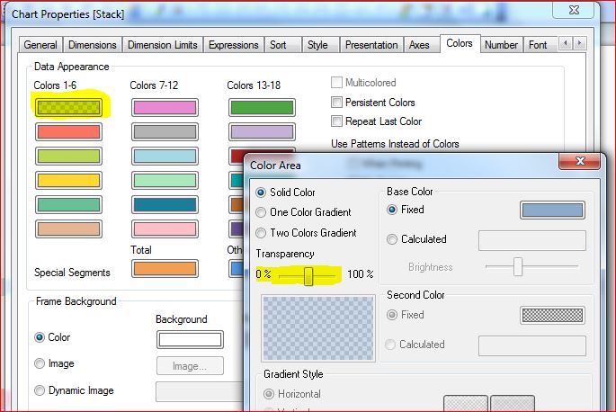
Task: Click the light blue swatch in Colors 7-12
Action: (x=165, y=157)
